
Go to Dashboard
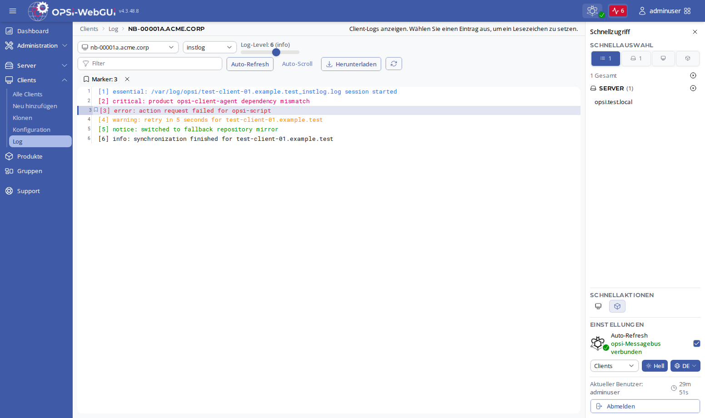pyautogui.click(x=36, y=31)
